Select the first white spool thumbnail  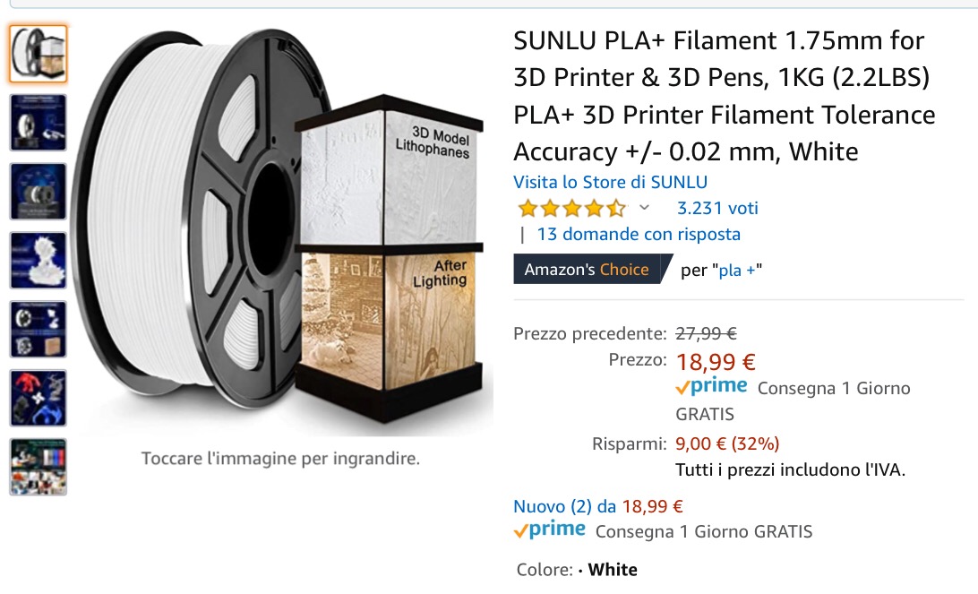pos(38,54)
